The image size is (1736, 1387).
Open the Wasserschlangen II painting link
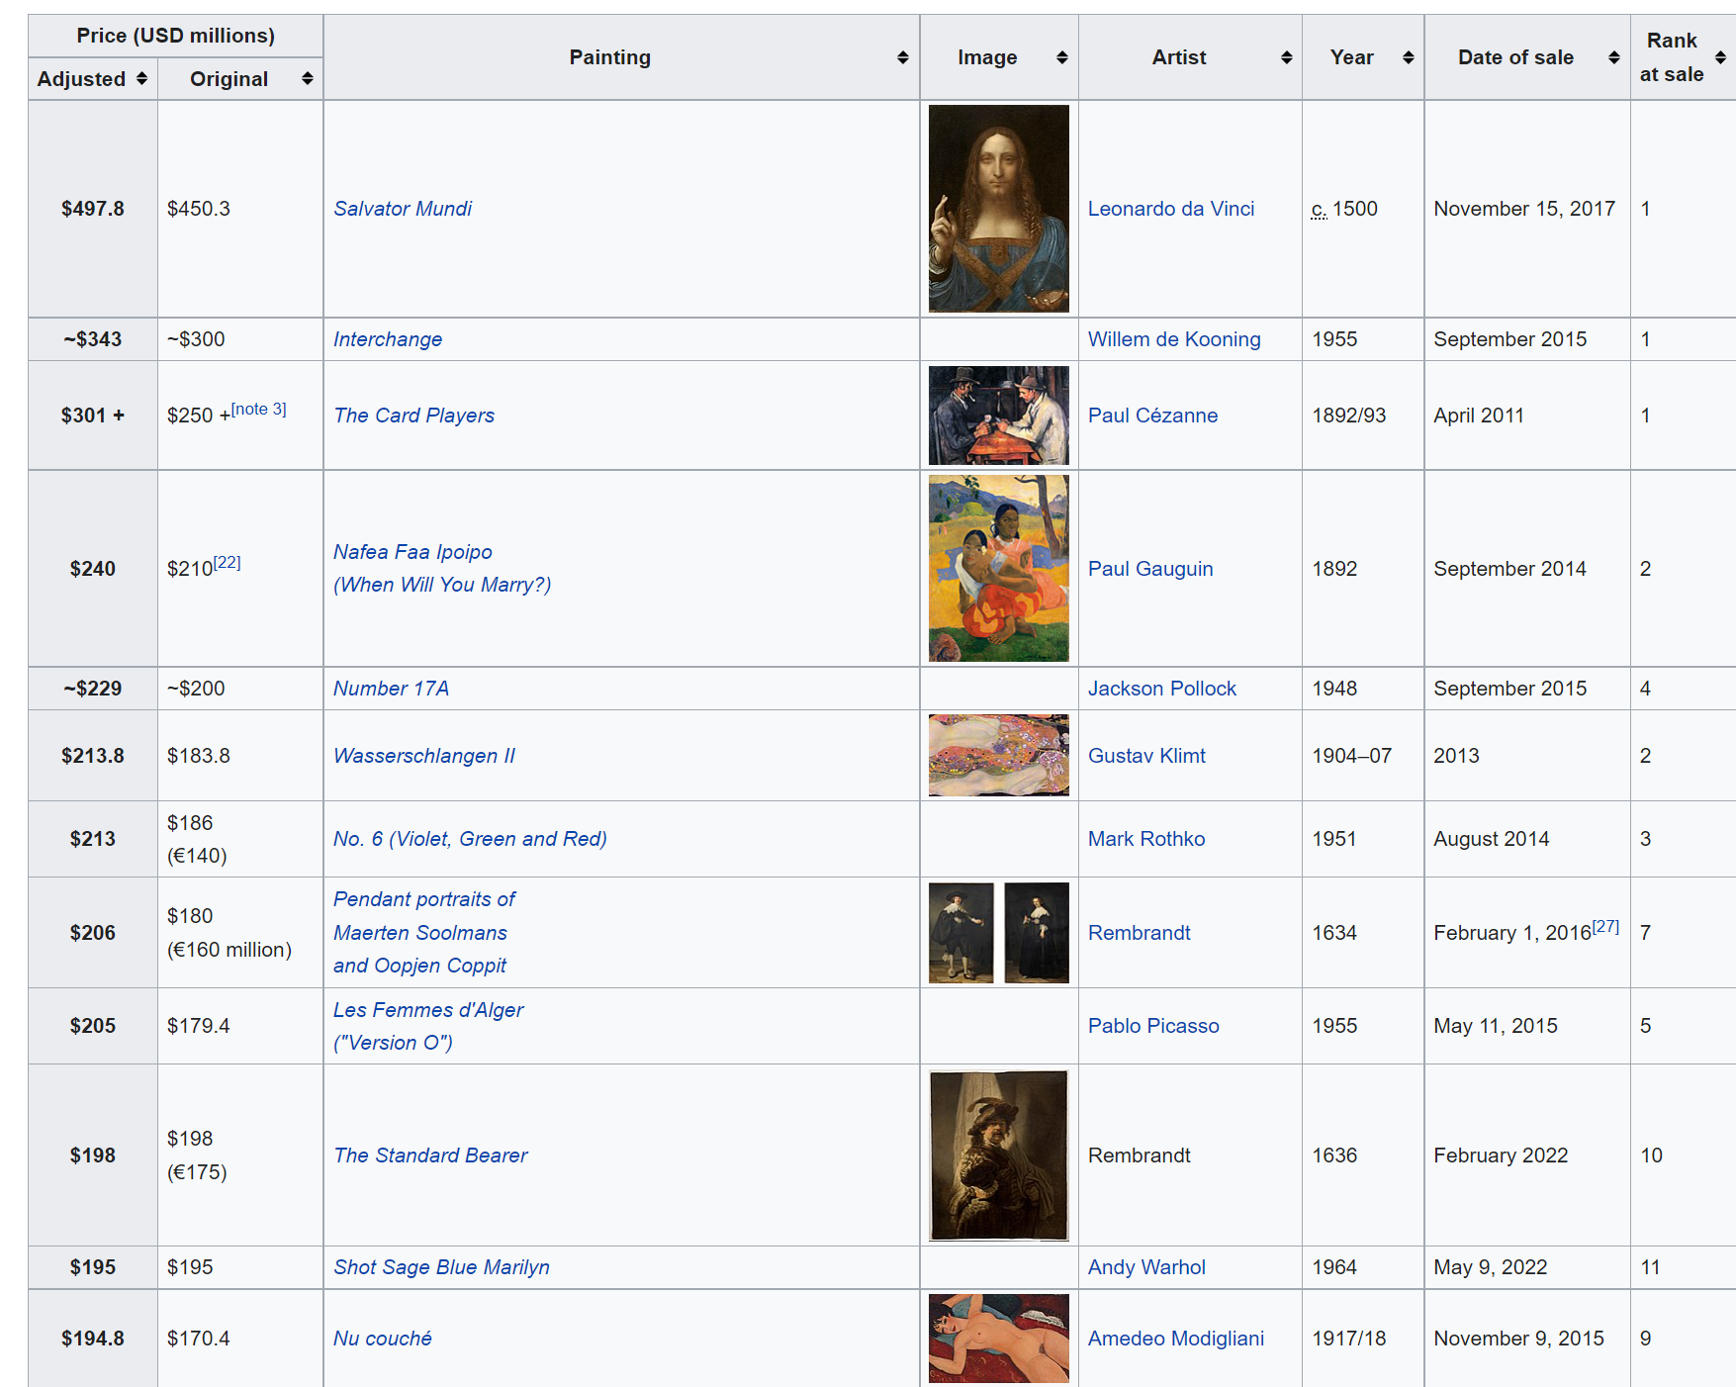click(423, 756)
